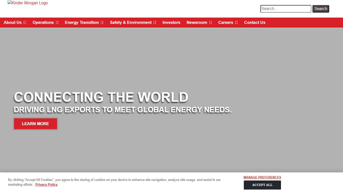Open the Privacy Policy link
Viewport: 343px width, 193px height.
pos(46,184)
